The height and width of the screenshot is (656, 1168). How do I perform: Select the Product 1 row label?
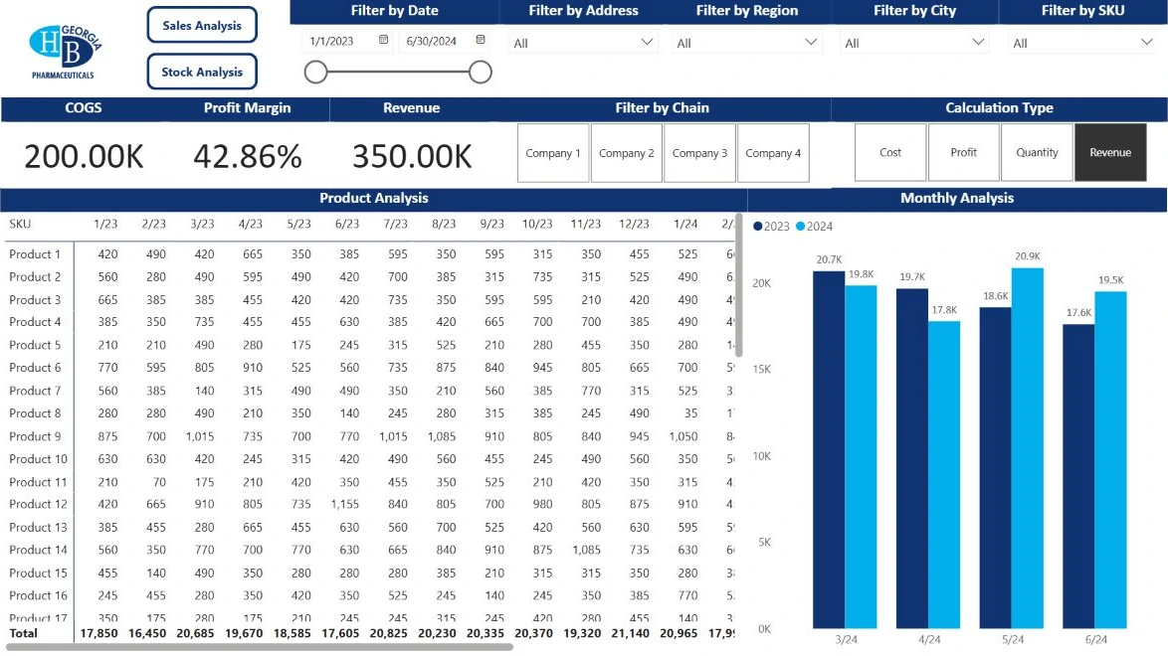tap(34, 254)
